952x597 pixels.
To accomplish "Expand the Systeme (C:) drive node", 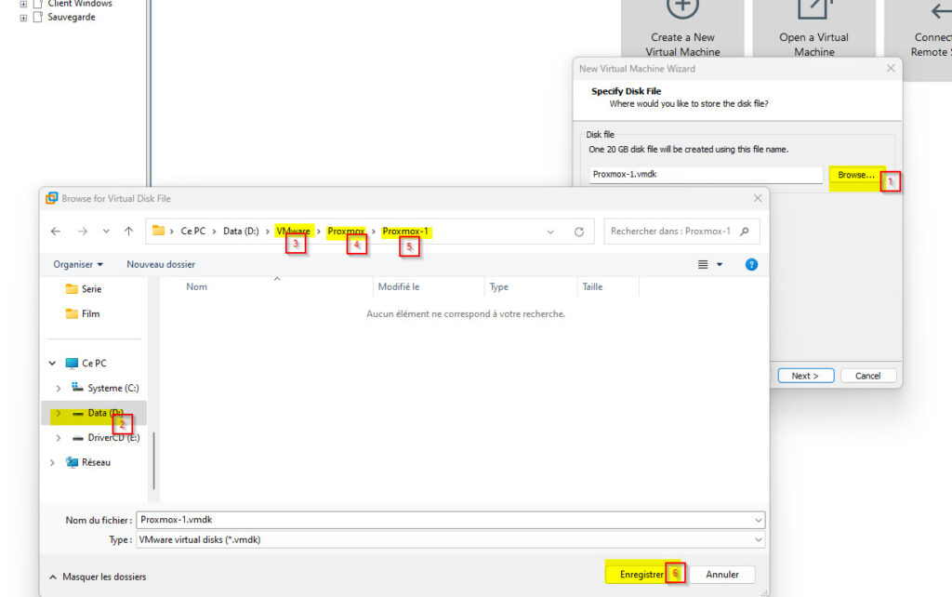I will pos(59,388).
